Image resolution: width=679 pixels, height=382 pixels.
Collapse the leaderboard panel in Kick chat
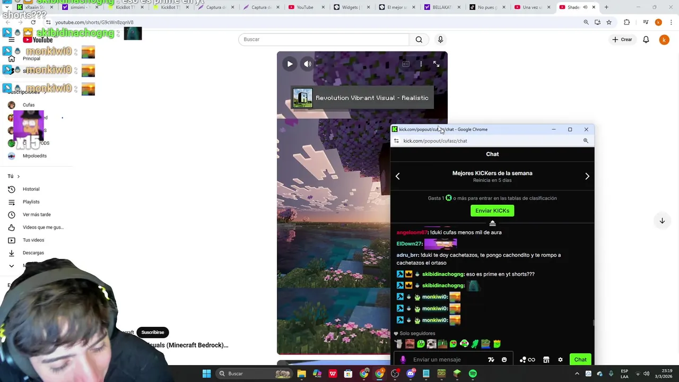coord(492,223)
